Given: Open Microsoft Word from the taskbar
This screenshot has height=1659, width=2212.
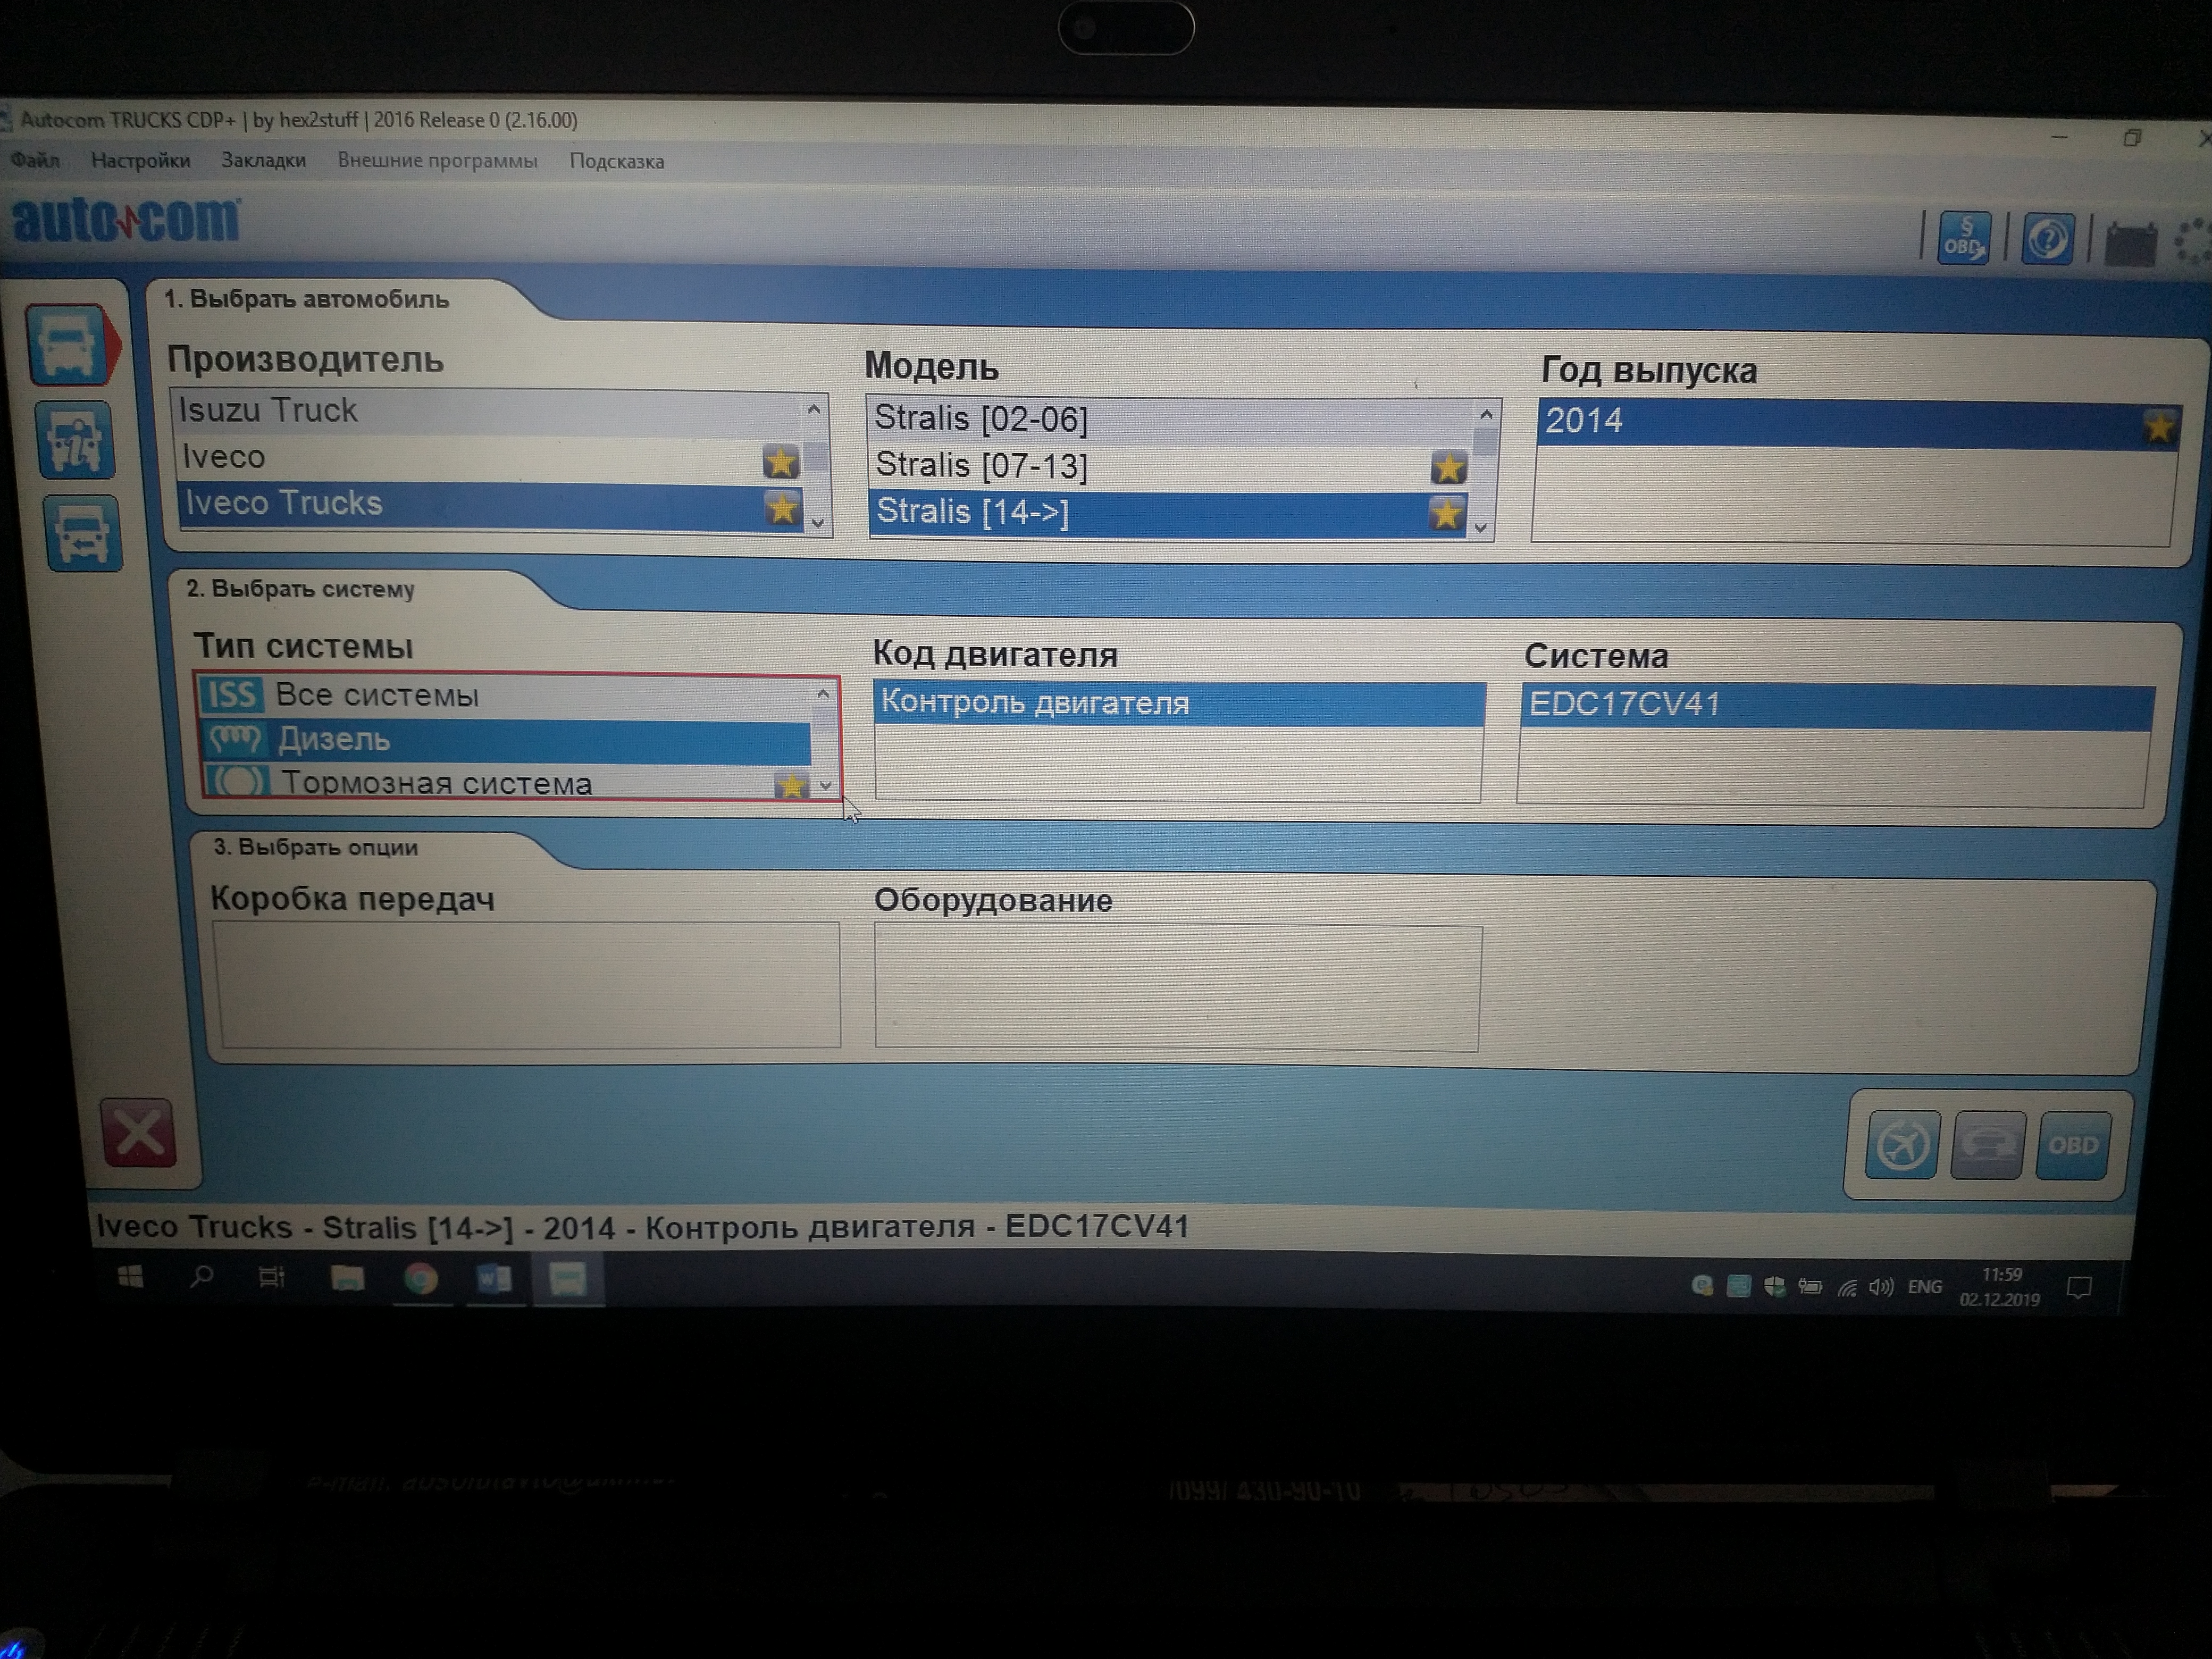Looking at the screenshot, I should pos(494,1279).
